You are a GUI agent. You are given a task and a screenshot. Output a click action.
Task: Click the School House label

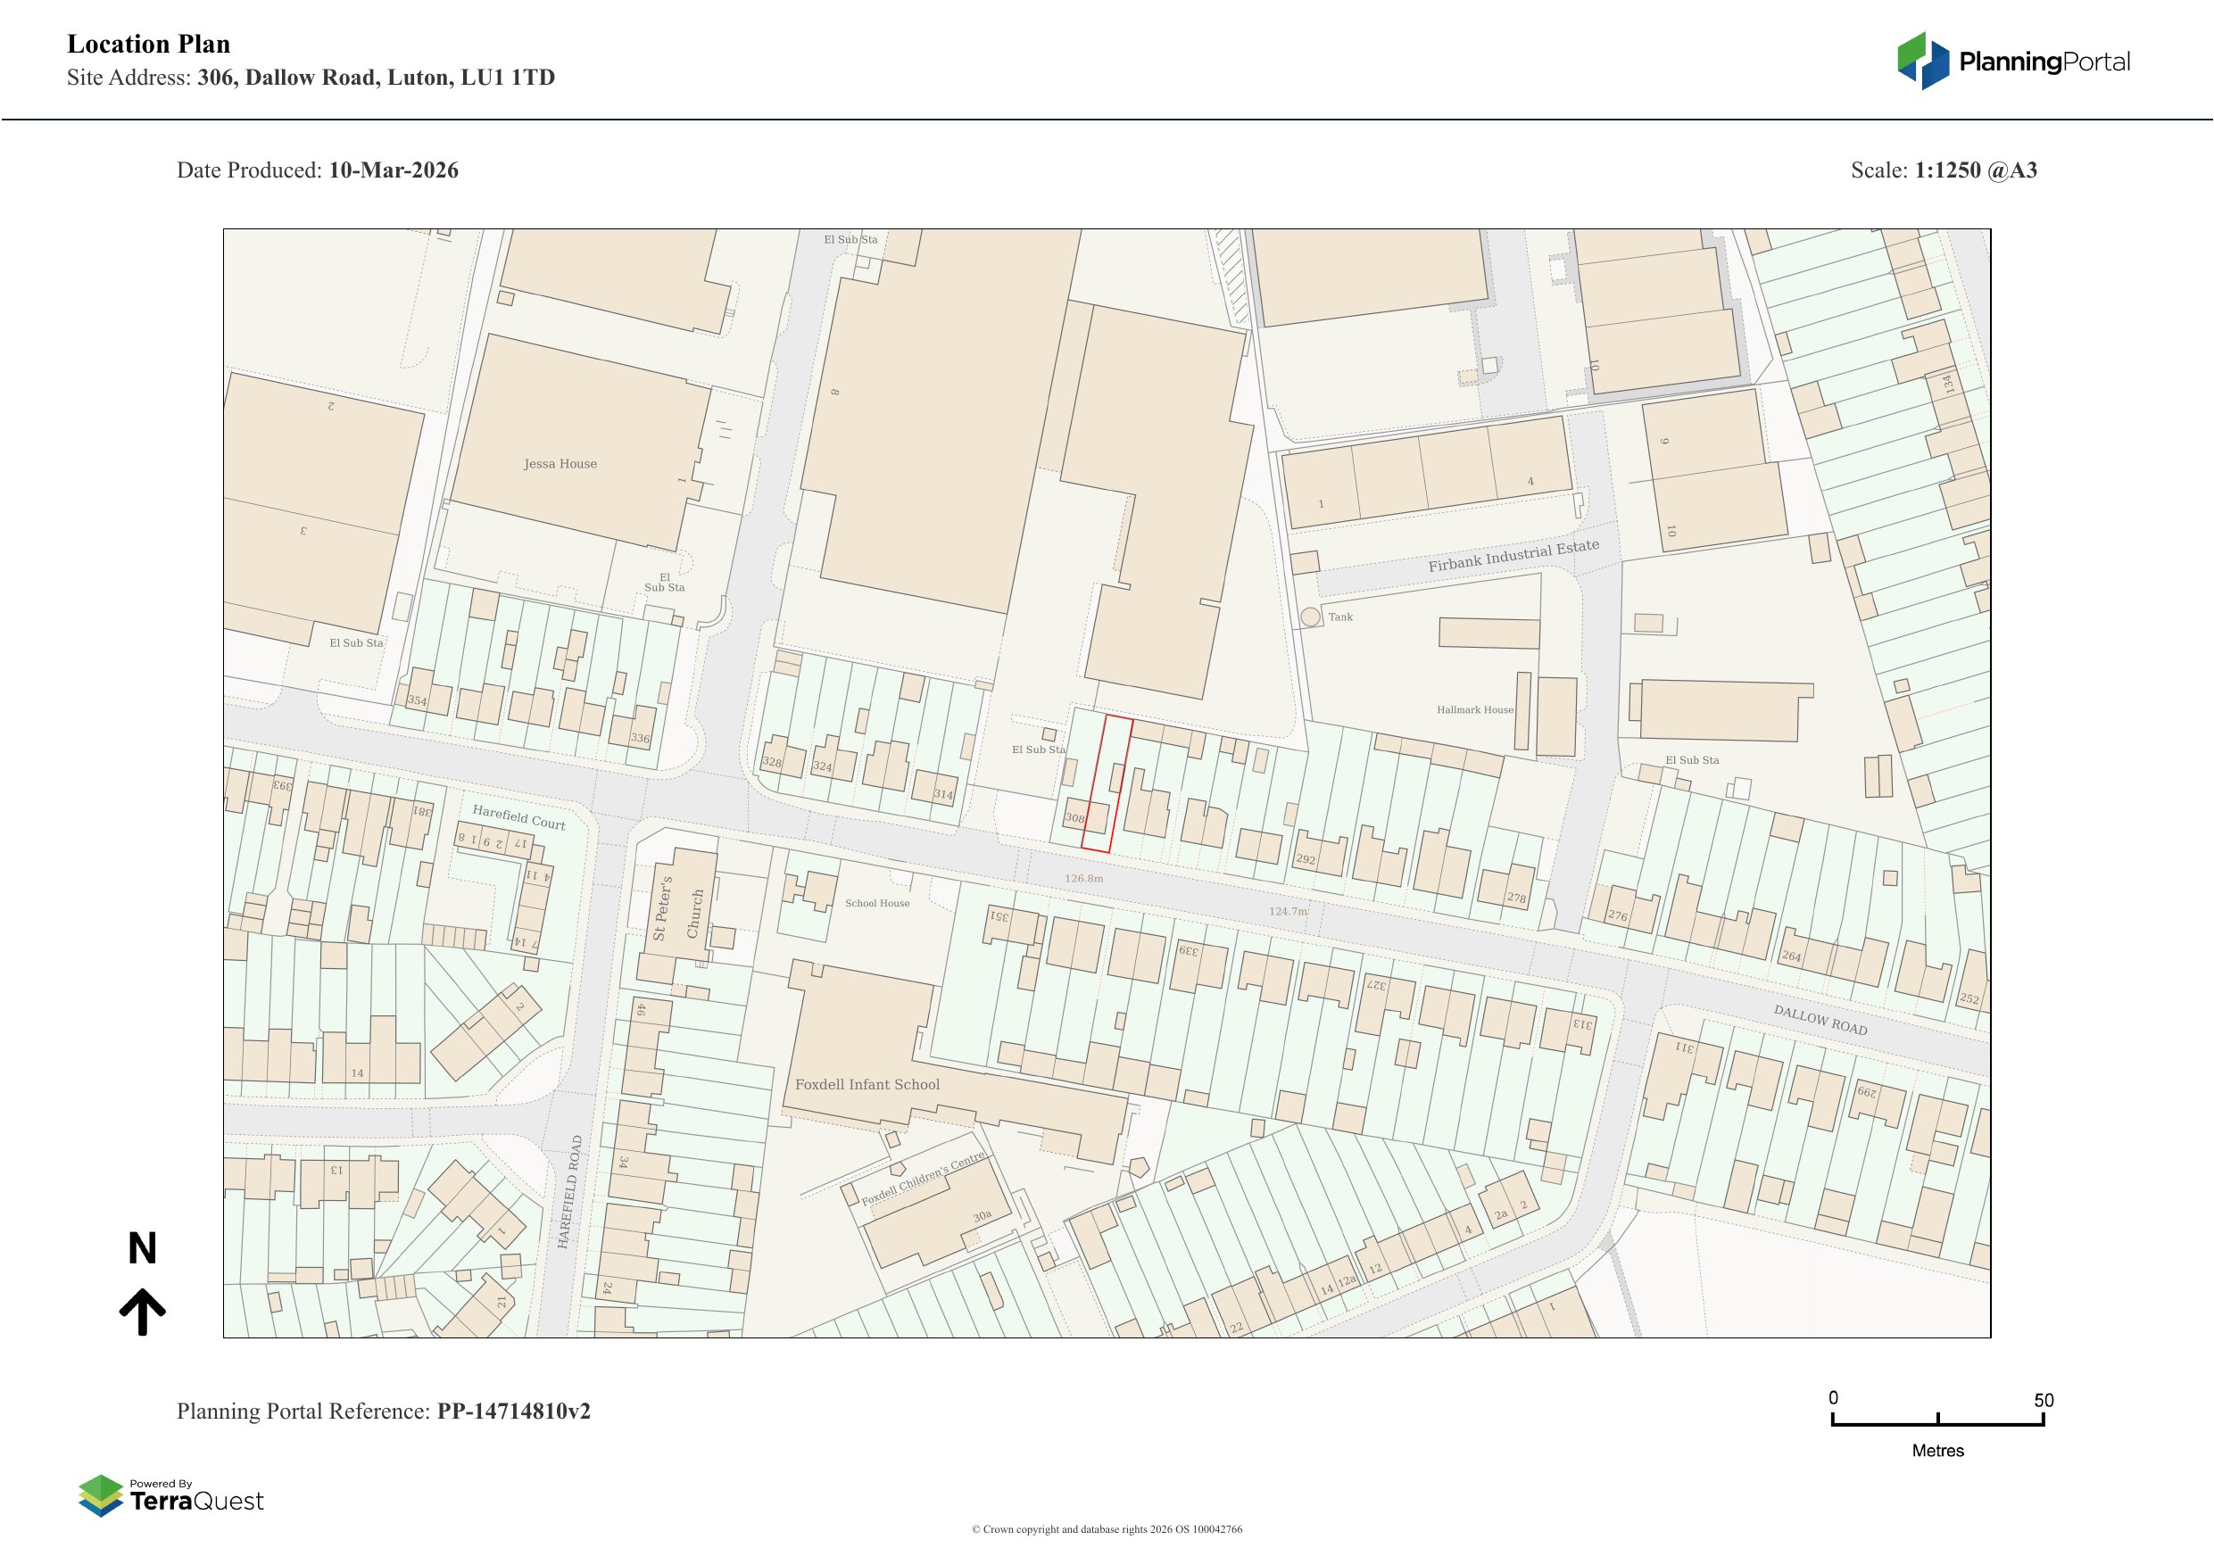876,904
